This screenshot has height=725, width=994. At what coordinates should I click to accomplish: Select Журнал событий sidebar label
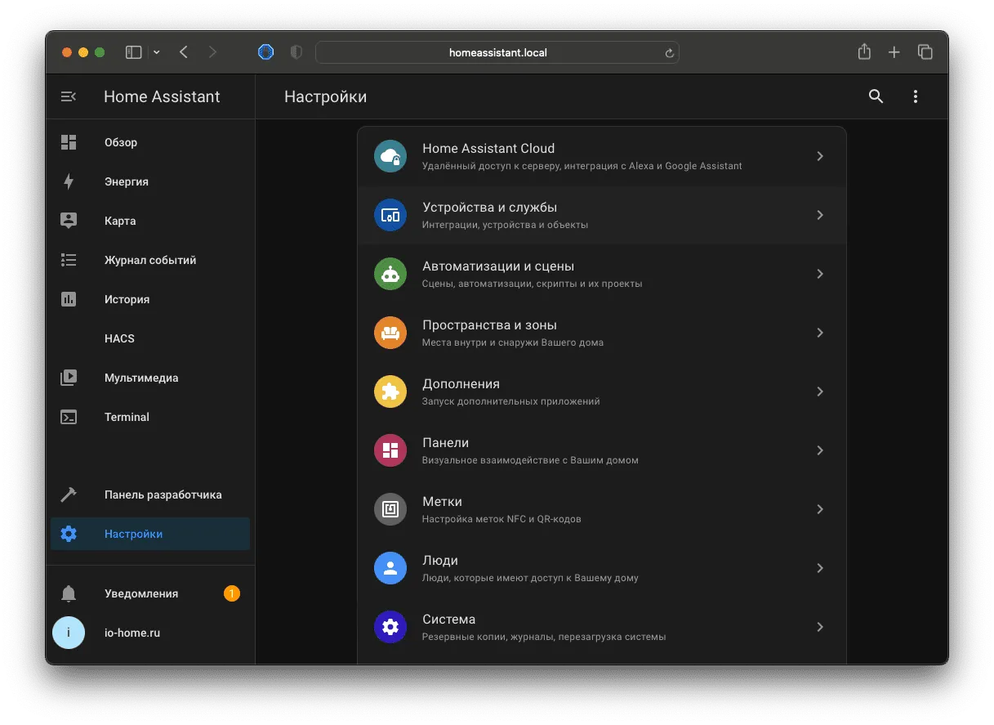click(150, 260)
